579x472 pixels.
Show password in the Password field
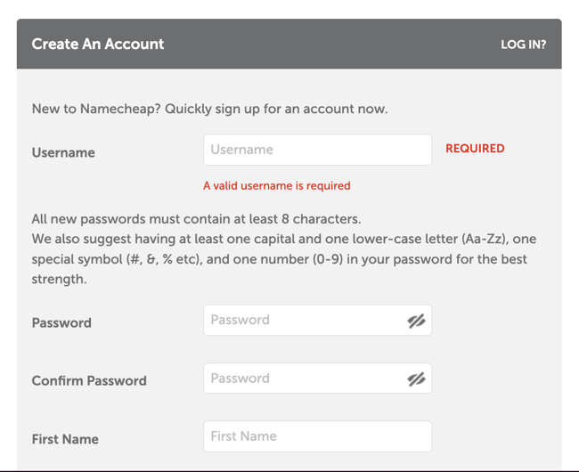(416, 321)
